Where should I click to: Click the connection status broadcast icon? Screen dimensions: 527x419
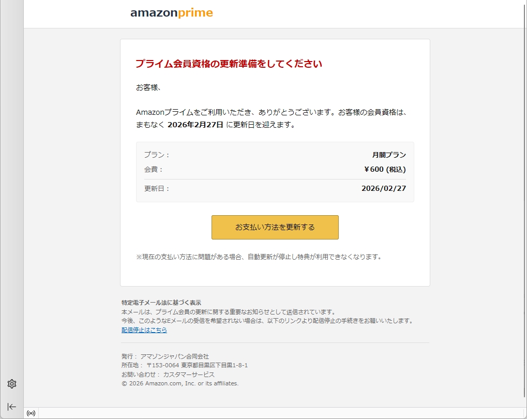tap(31, 413)
